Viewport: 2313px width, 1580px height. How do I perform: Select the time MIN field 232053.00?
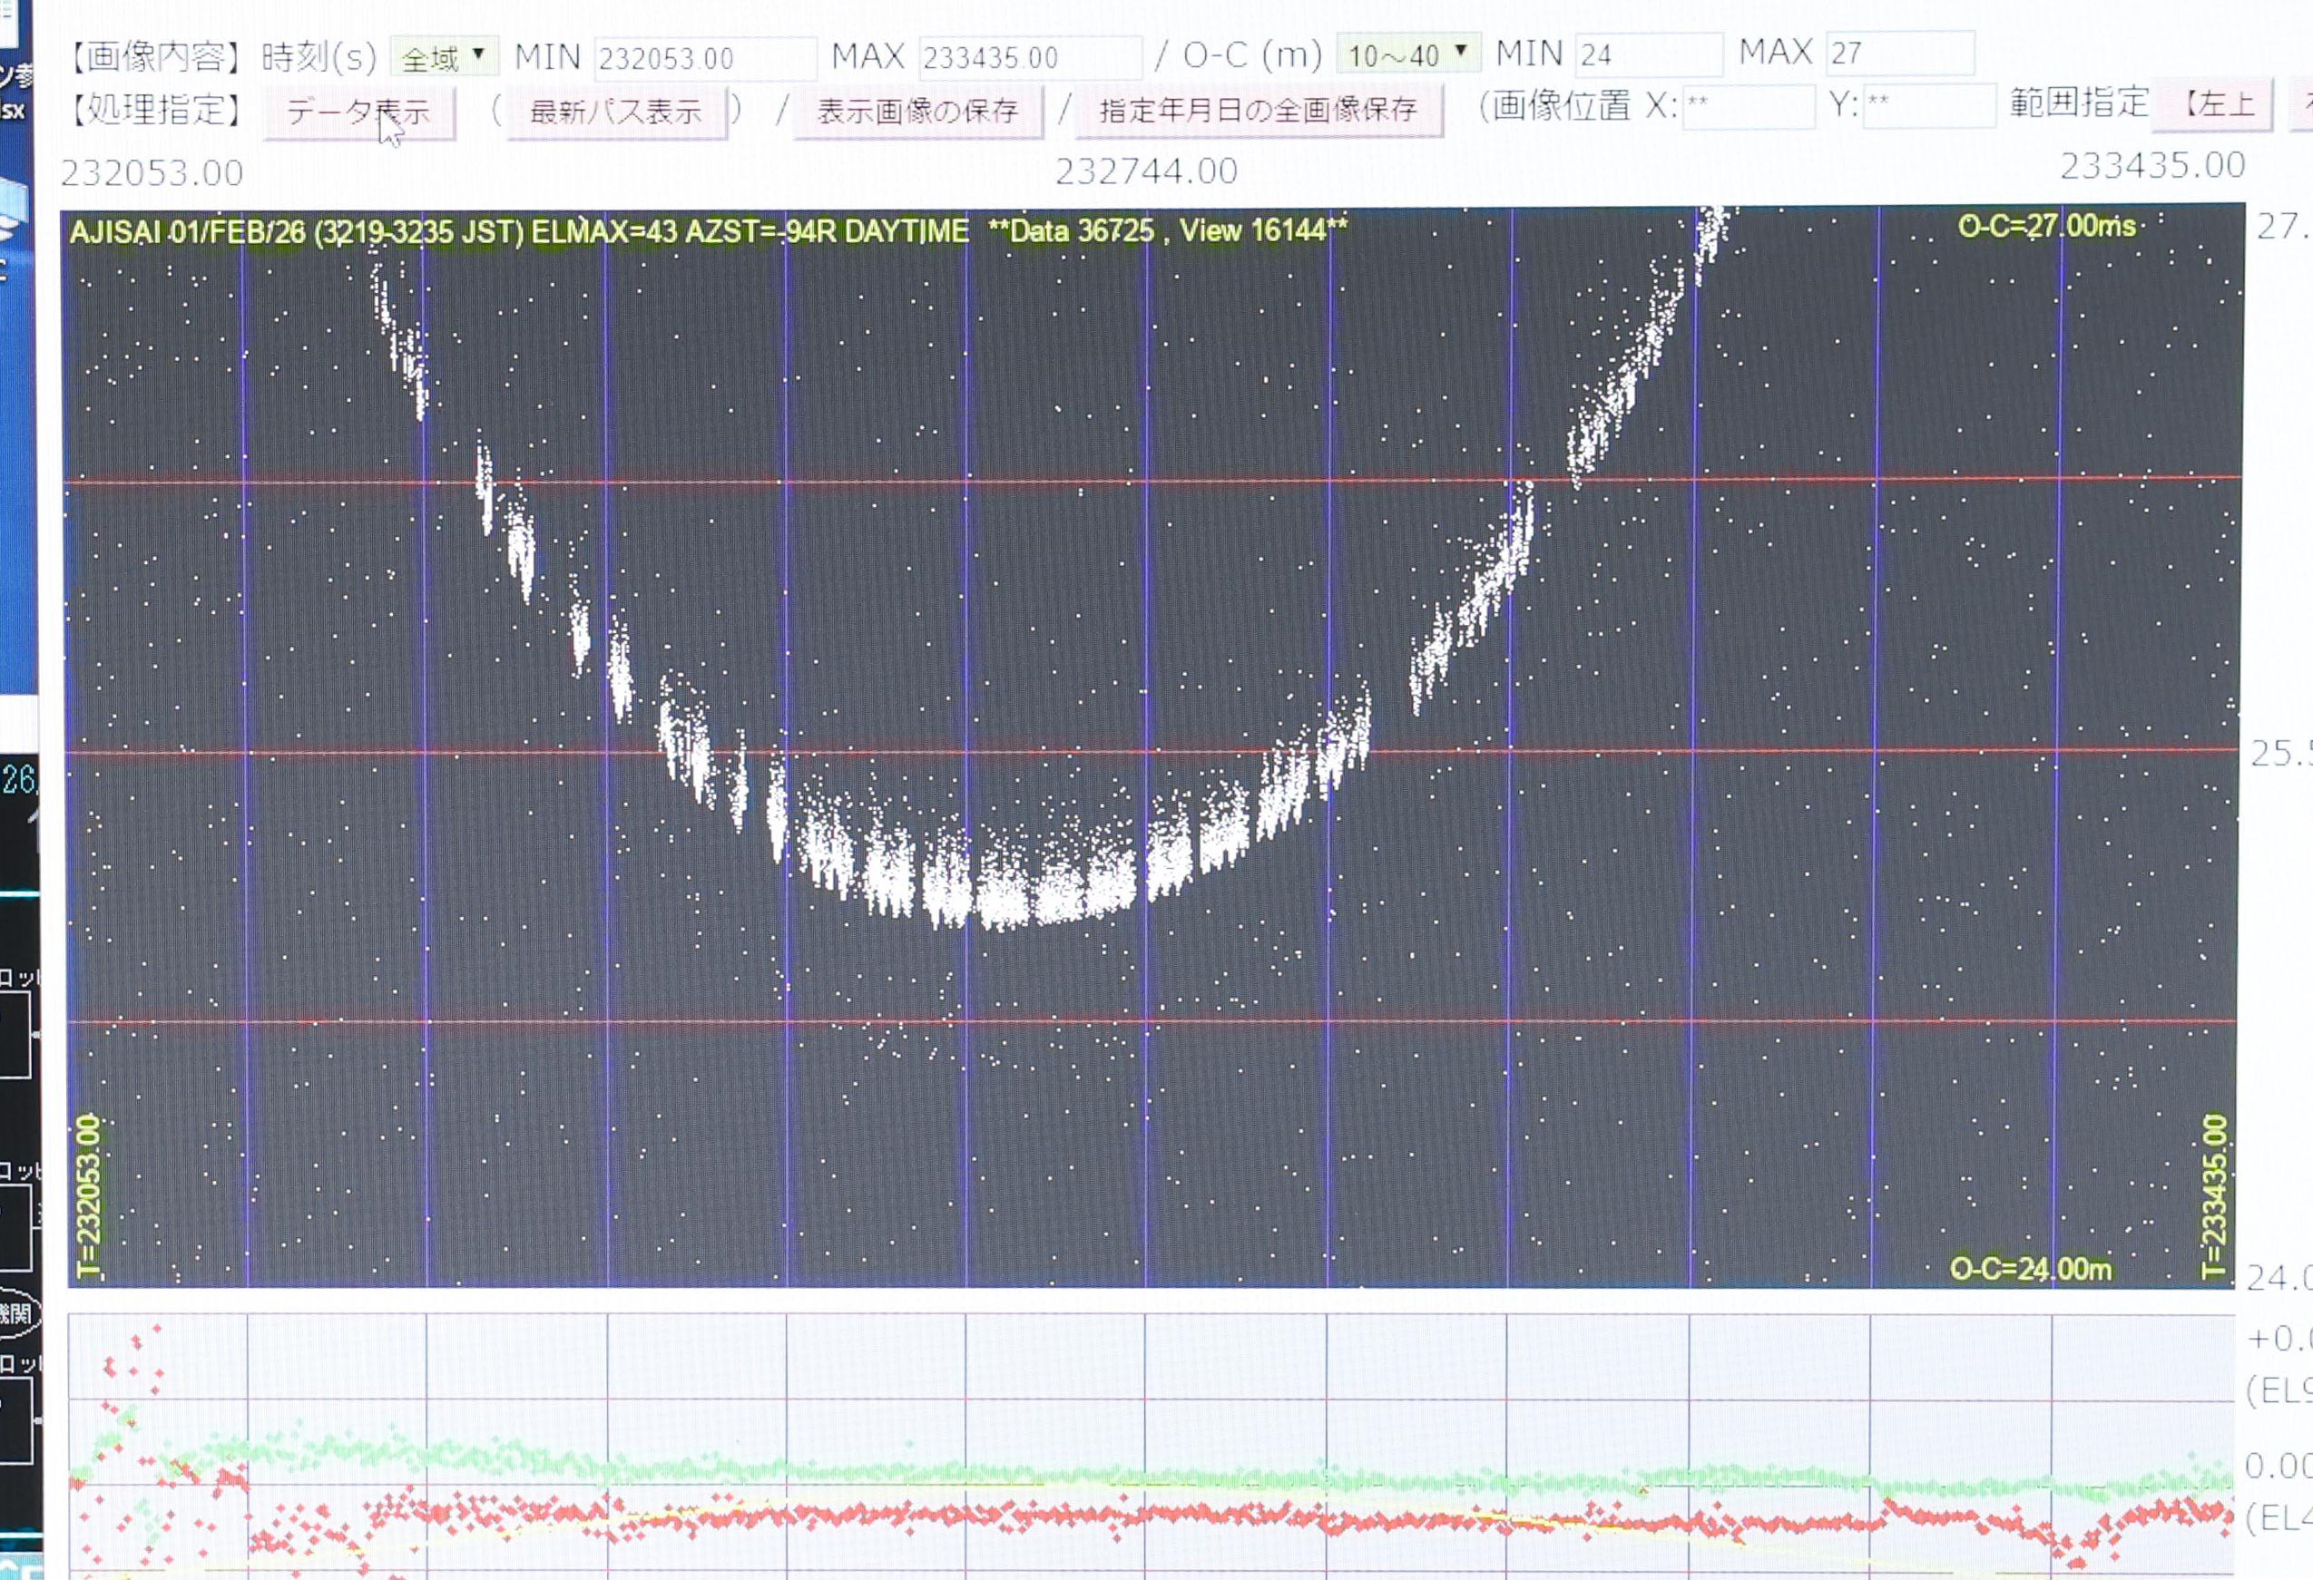point(706,58)
